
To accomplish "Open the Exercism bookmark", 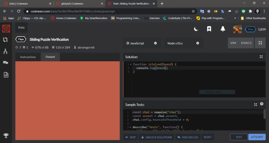I will [x=152, y=18].
